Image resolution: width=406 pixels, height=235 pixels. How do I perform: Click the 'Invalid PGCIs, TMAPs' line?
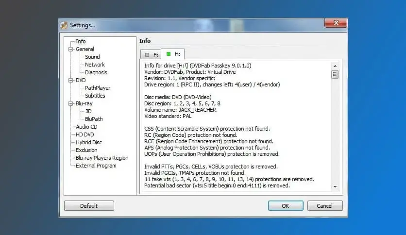194,173
